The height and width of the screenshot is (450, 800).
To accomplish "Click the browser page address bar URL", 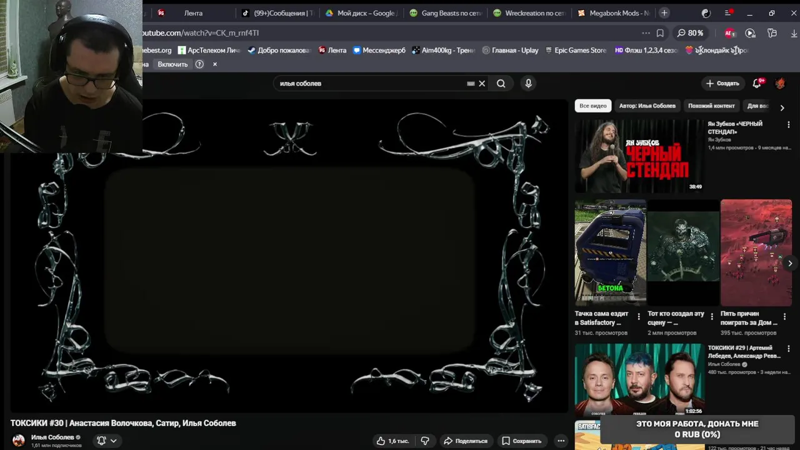I will (200, 33).
